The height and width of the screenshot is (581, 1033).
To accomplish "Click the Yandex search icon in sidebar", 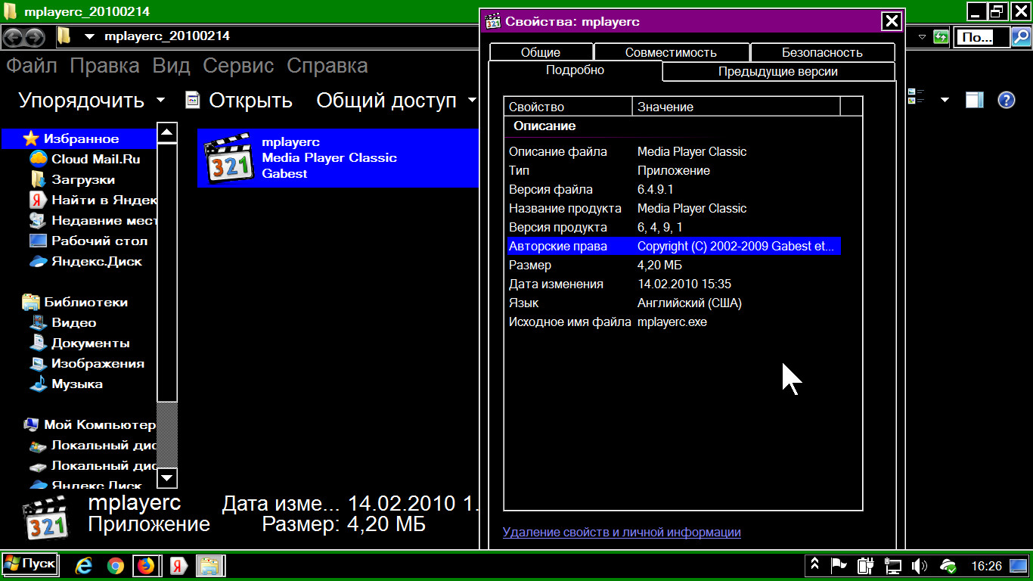I will tap(38, 200).
